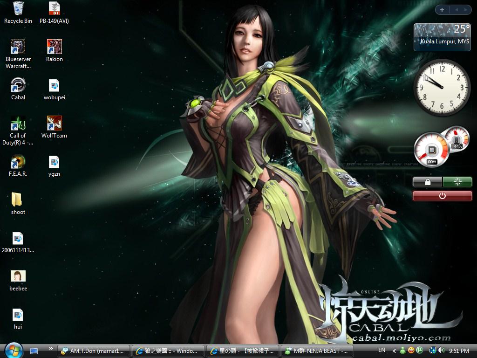The image size is (477, 358).
Task: Open the volume speaker tray icon
Action: click(x=441, y=351)
